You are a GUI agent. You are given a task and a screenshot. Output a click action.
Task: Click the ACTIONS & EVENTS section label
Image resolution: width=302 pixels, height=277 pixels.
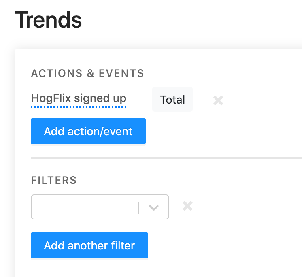[x=87, y=73]
